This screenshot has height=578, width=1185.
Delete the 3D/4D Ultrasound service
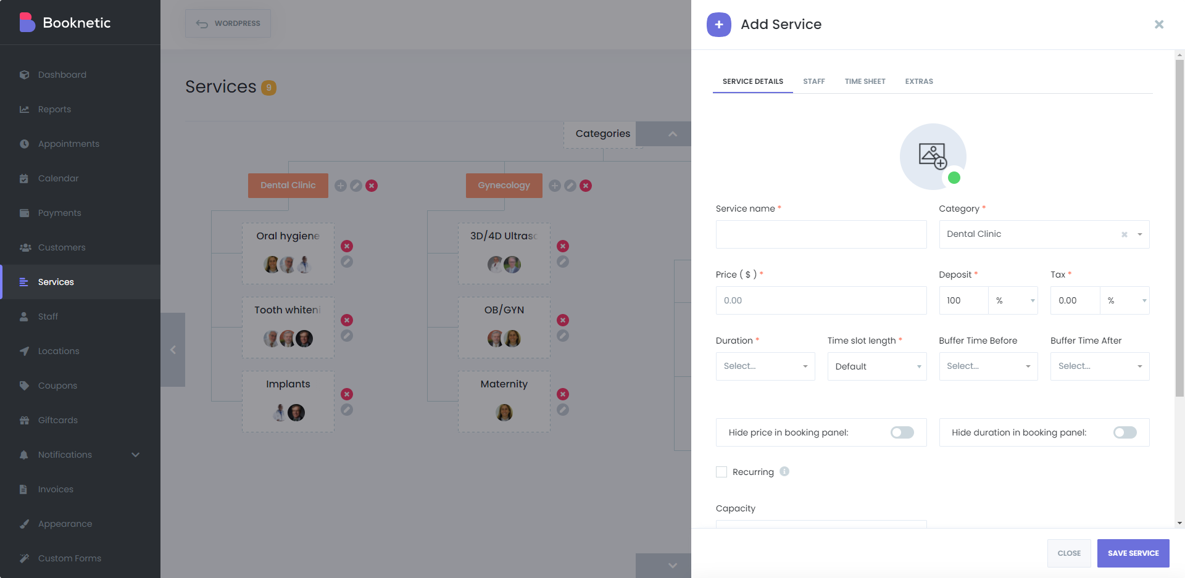(563, 246)
